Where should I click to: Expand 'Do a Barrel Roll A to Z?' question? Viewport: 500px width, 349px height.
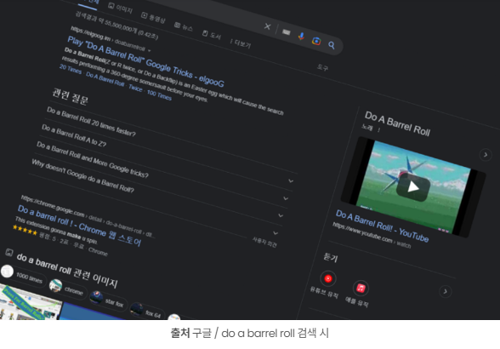286,198
